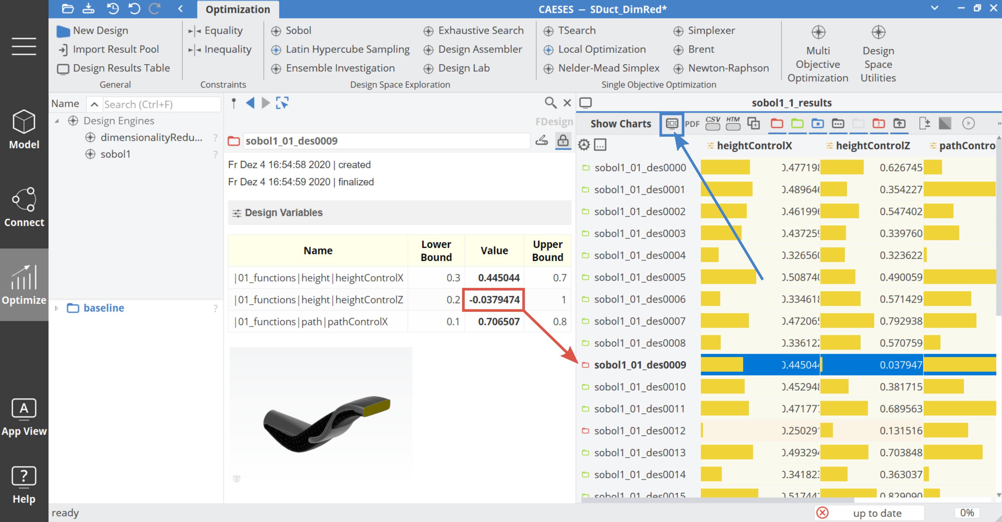Collapse the Design Engines tree node

(x=57, y=121)
